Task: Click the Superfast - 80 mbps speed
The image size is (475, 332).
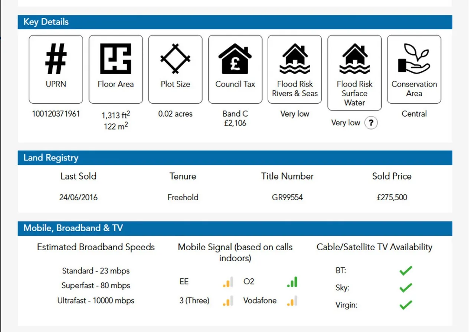Action: point(96,285)
